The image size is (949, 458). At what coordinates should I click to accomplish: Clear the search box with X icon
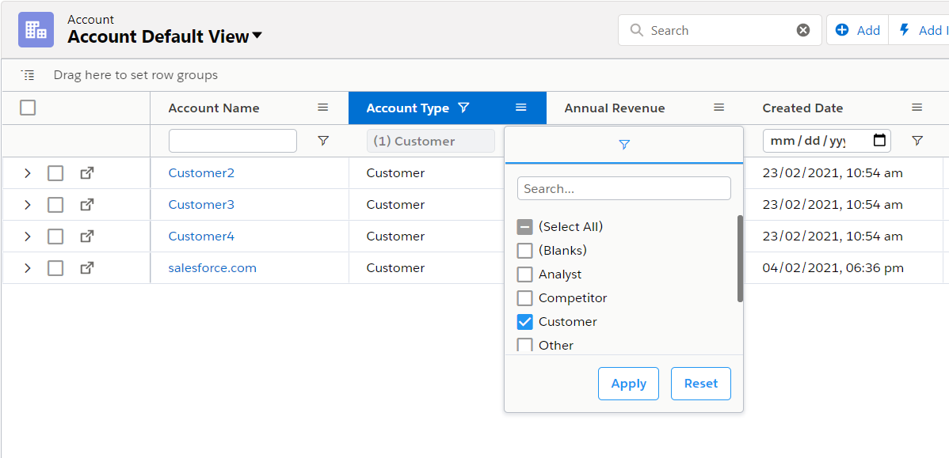click(x=802, y=30)
